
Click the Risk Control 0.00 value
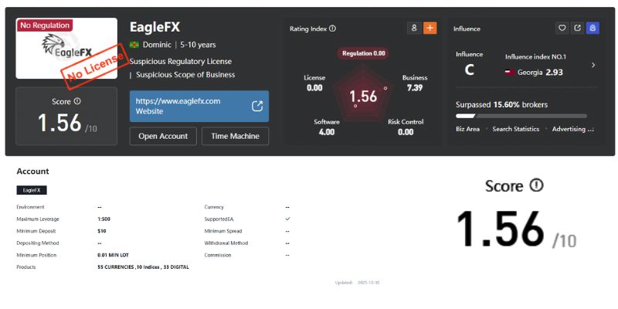click(406, 132)
